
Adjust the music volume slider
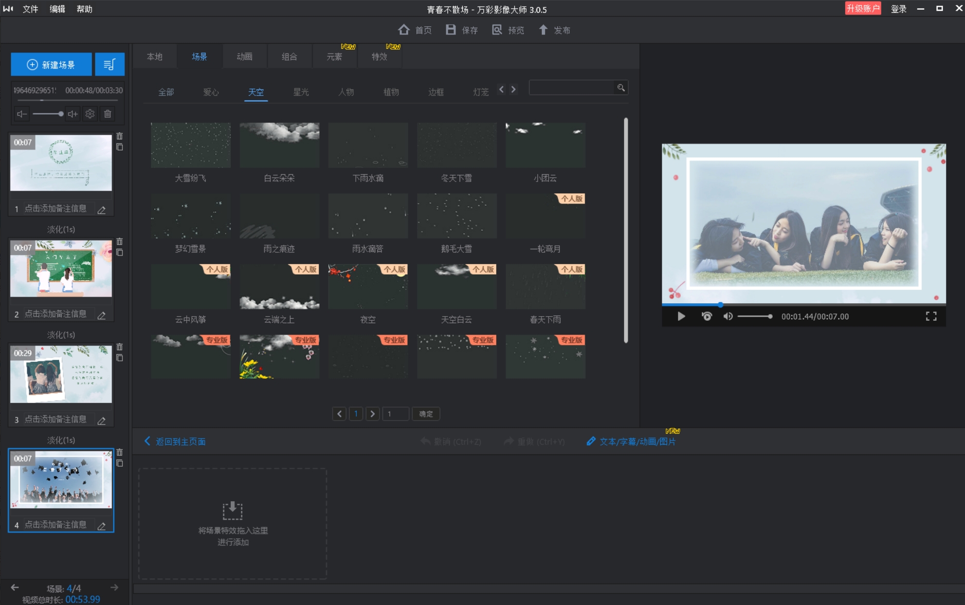click(47, 114)
